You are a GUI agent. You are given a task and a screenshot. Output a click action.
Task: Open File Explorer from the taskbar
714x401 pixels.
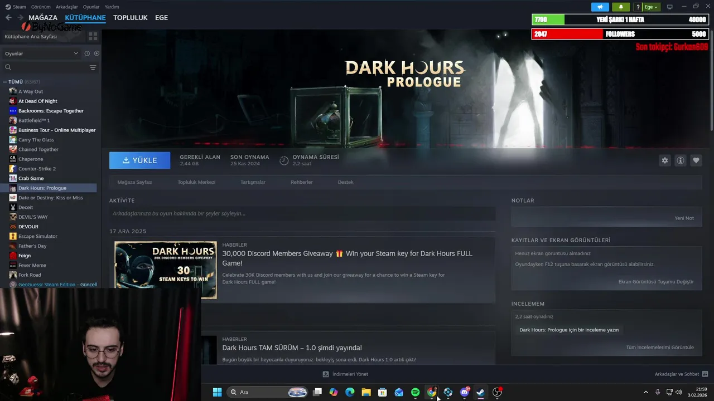tap(366, 392)
